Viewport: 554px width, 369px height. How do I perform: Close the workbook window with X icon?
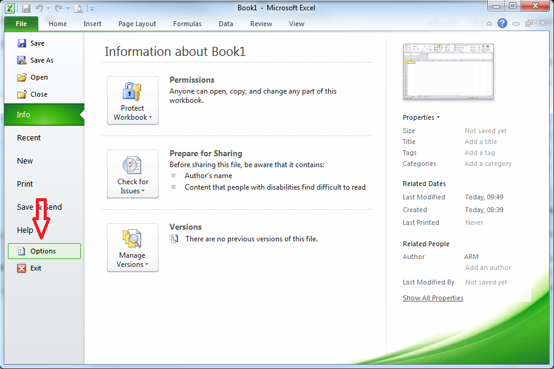[x=542, y=23]
